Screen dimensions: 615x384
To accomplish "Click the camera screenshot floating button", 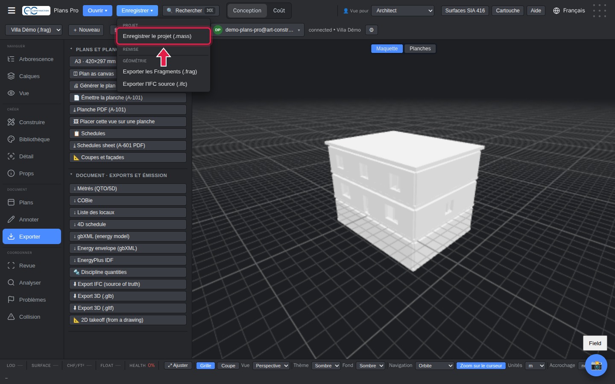I will (596, 365).
